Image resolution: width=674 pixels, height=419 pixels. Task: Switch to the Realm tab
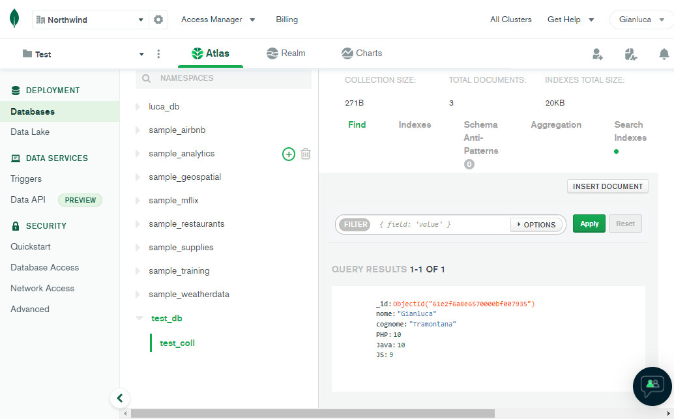286,53
